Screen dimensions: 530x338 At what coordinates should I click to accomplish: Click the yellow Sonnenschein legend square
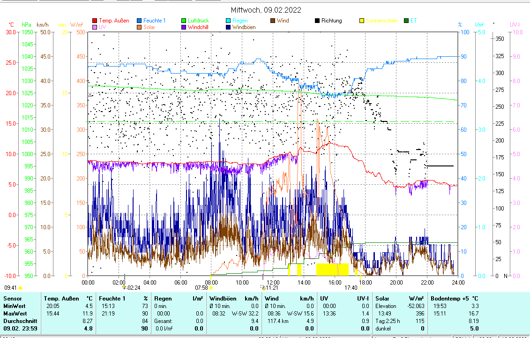pos(362,21)
